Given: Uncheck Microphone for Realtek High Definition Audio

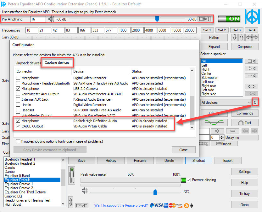Looking at the screenshot, I should click(x=18, y=121).
